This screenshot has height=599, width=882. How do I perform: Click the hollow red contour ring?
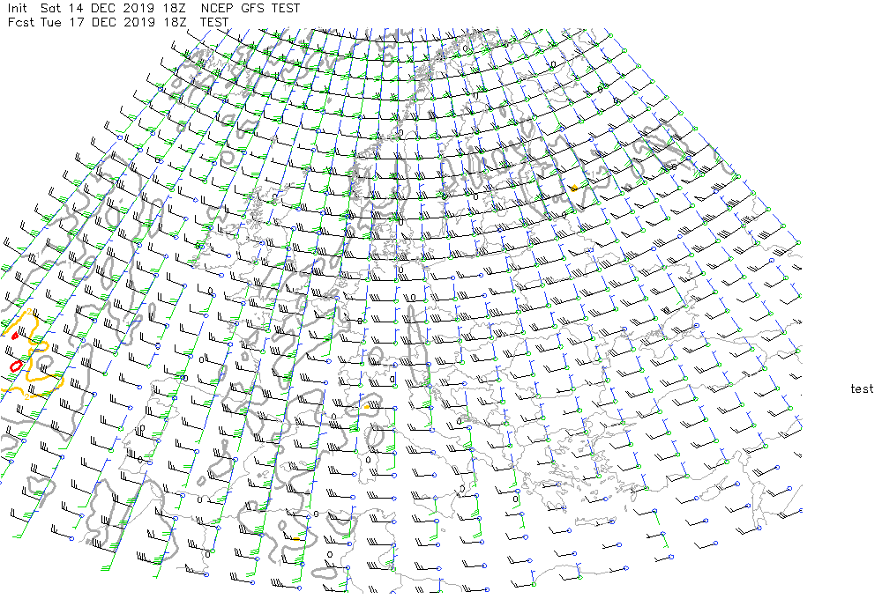point(16,366)
